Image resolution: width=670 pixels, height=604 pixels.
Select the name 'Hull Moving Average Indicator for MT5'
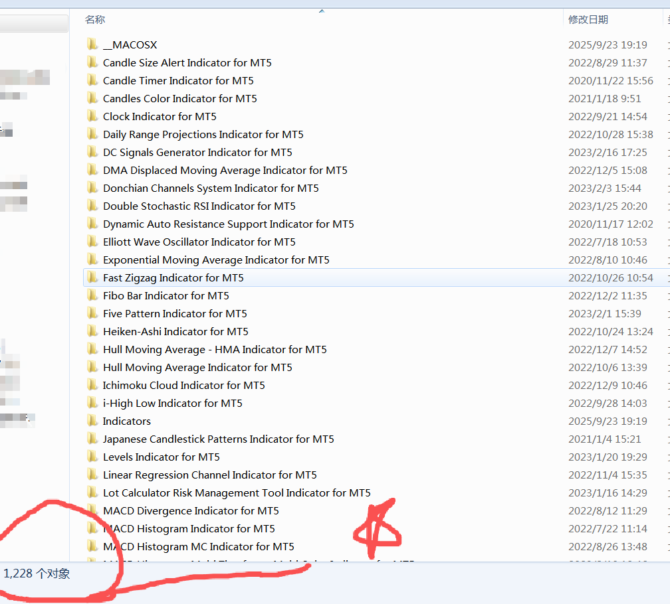click(197, 367)
